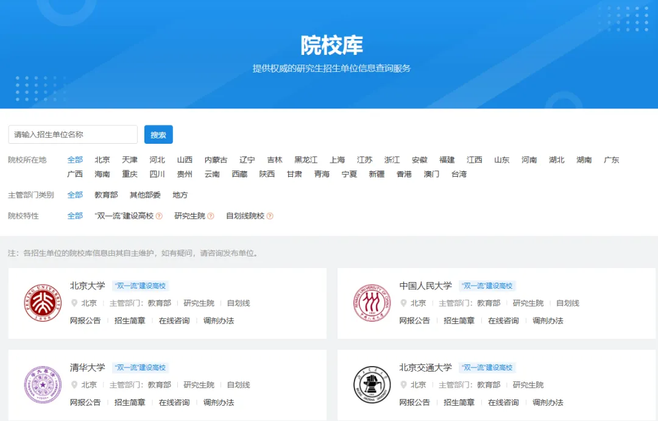Click the question mark icon next to 研究生院 filter
The height and width of the screenshot is (421, 658).
pos(211,216)
